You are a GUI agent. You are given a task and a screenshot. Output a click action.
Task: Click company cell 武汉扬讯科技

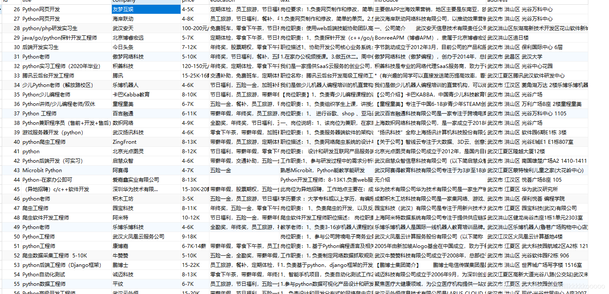coord(146,132)
